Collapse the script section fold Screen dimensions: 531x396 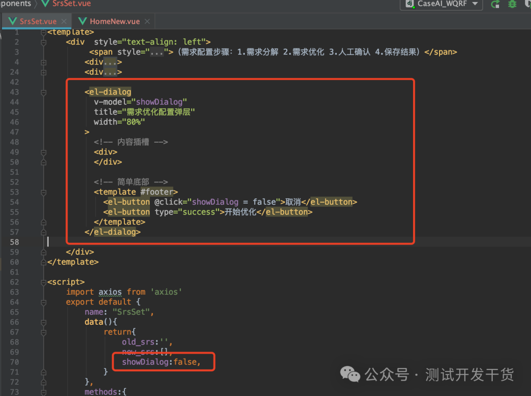(43, 281)
